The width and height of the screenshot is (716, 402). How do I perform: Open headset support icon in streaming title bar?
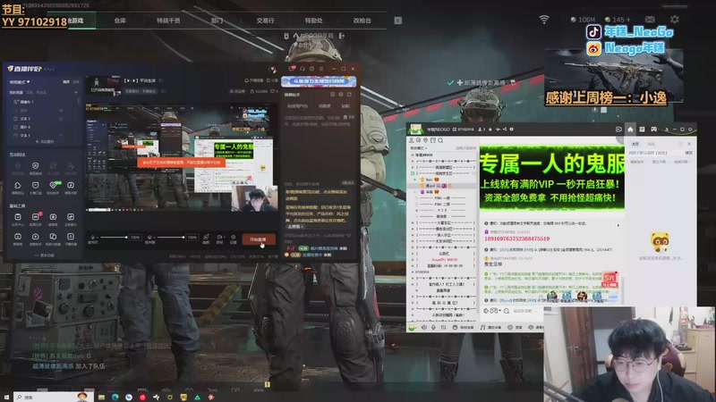[303, 69]
